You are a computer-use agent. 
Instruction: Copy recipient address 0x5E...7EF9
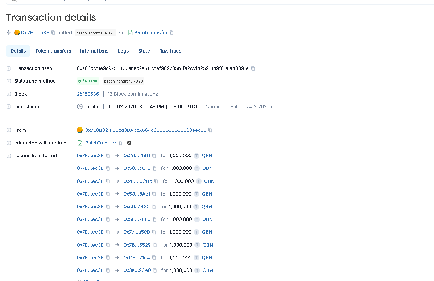point(154,219)
